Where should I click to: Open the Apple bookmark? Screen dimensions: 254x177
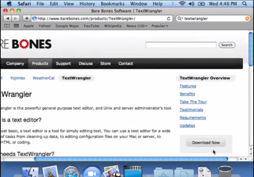click(x=28, y=26)
